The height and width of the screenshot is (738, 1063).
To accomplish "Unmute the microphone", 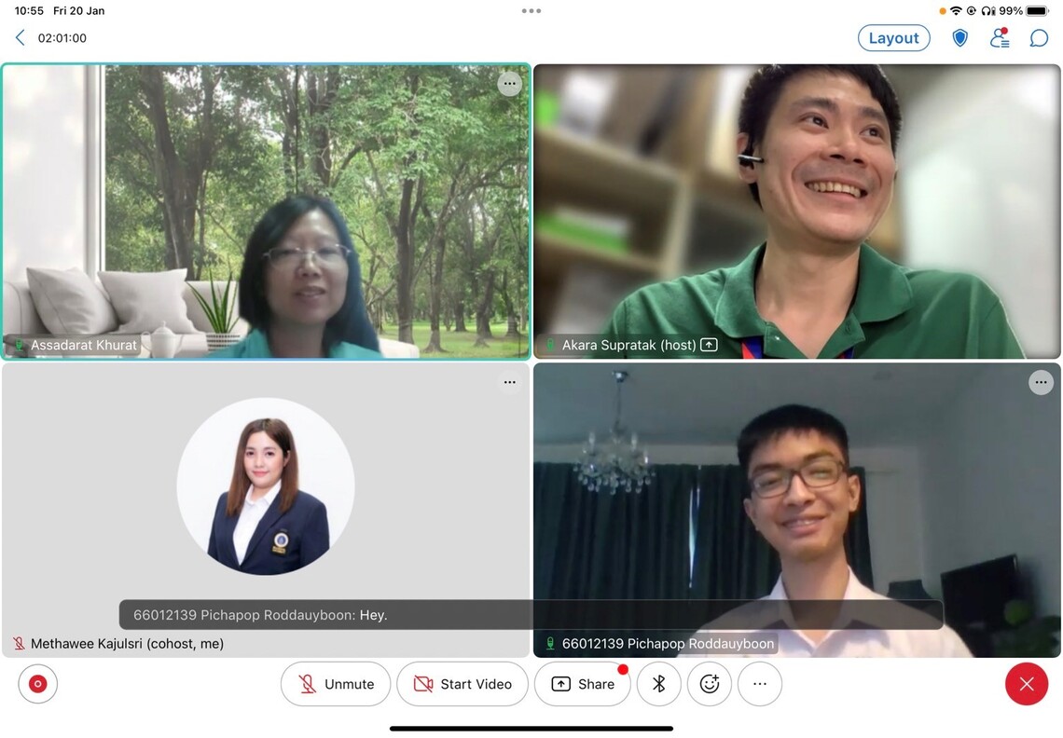I will pyautogui.click(x=336, y=684).
